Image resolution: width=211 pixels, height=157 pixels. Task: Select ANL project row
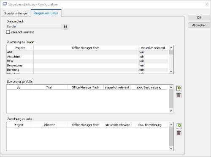point(87,52)
